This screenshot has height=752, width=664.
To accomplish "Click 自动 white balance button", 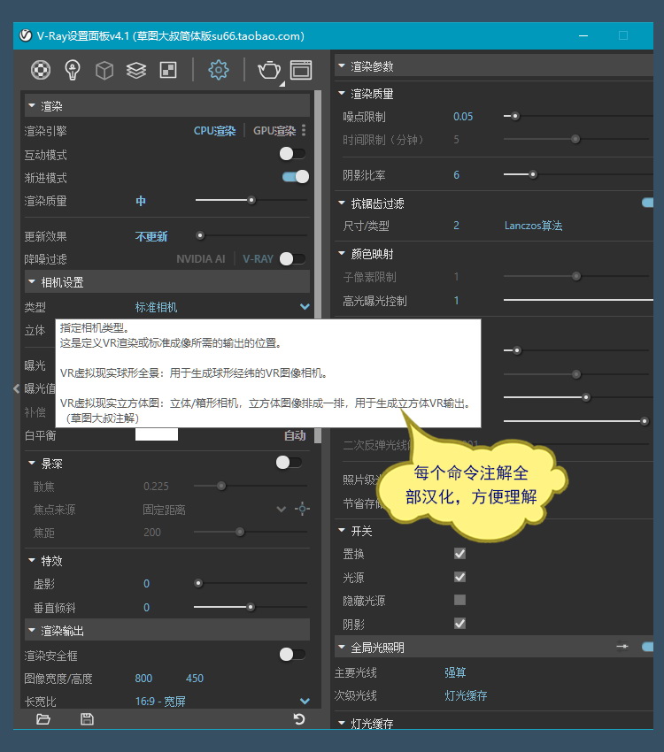I will (x=295, y=435).
